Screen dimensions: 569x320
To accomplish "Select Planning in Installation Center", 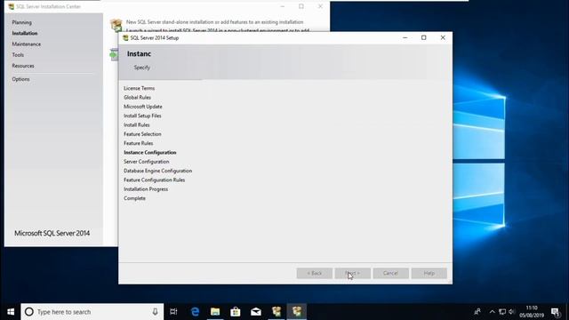I will coord(21,22).
